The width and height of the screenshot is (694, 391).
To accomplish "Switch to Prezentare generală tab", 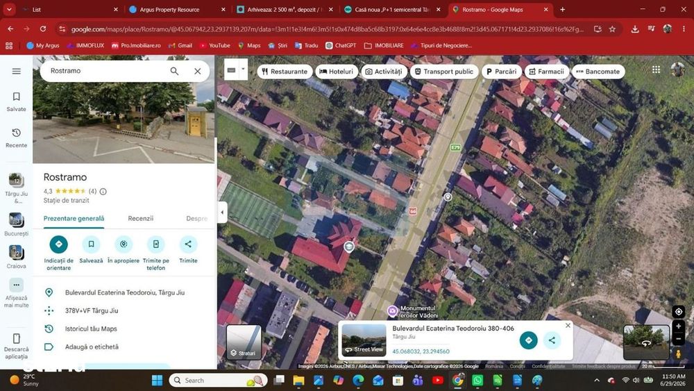I will (74, 218).
